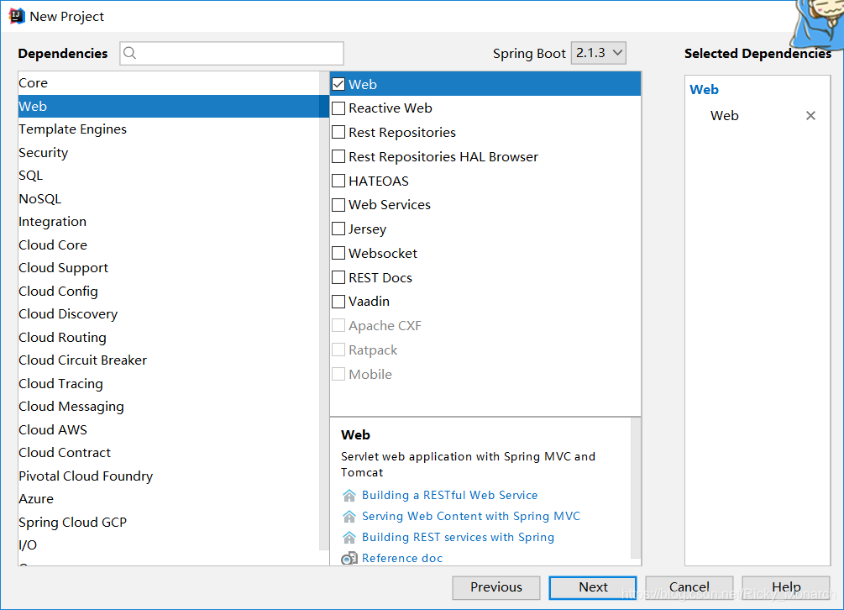
Task: Click the Web group heading in Selected Dependencies
Action: click(704, 89)
